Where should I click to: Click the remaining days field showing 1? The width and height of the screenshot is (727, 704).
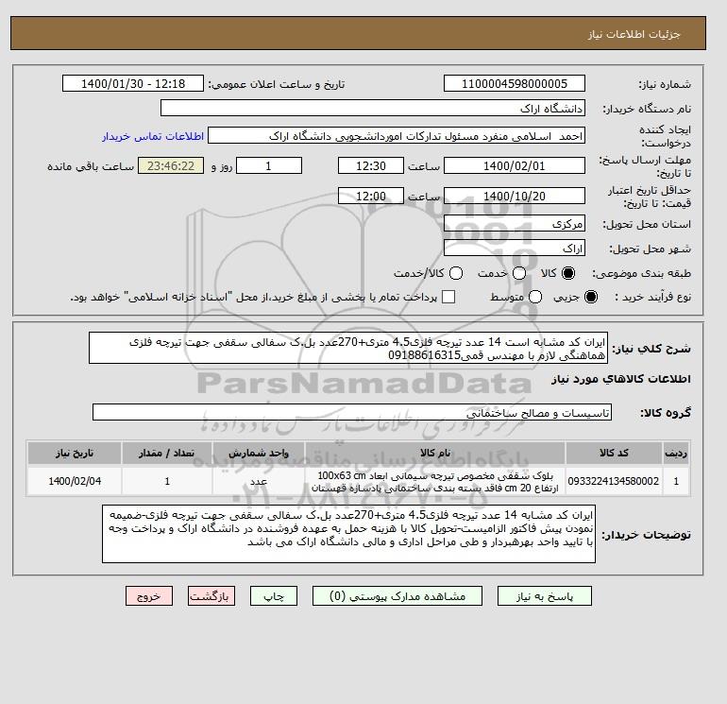[269, 165]
